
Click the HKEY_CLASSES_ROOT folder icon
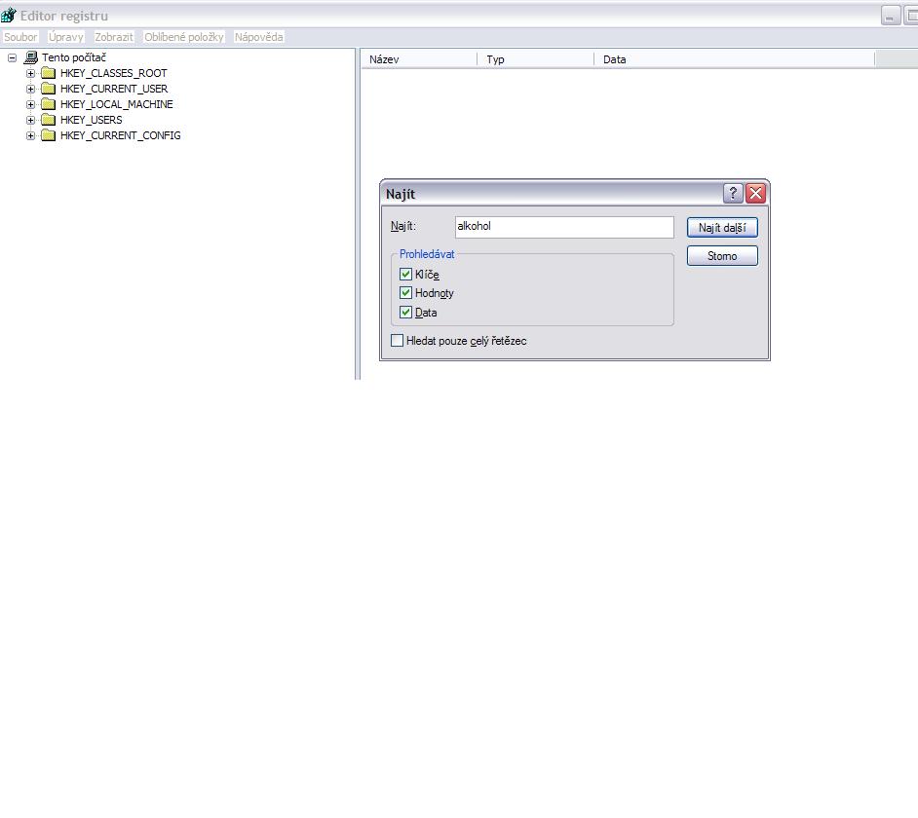[48, 73]
